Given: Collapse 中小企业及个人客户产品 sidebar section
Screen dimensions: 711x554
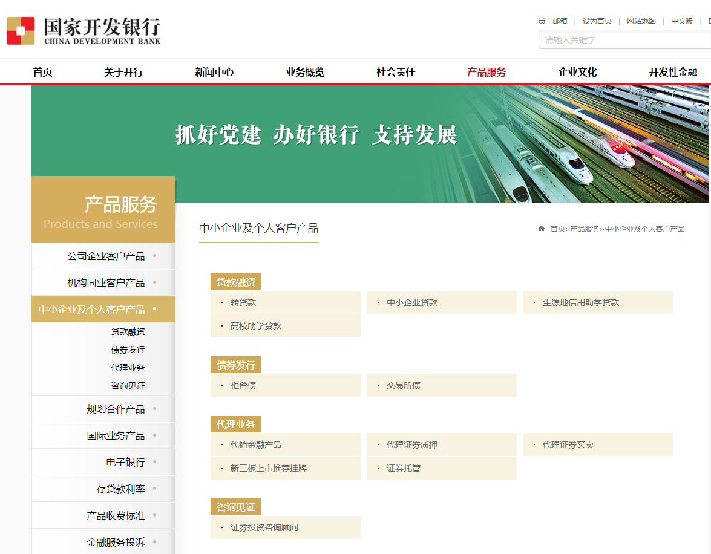Looking at the screenshot, I should point(92,309).
